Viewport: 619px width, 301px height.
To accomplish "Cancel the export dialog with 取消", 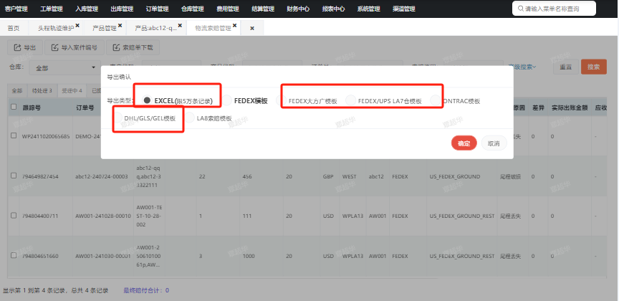I will point(494,143).
